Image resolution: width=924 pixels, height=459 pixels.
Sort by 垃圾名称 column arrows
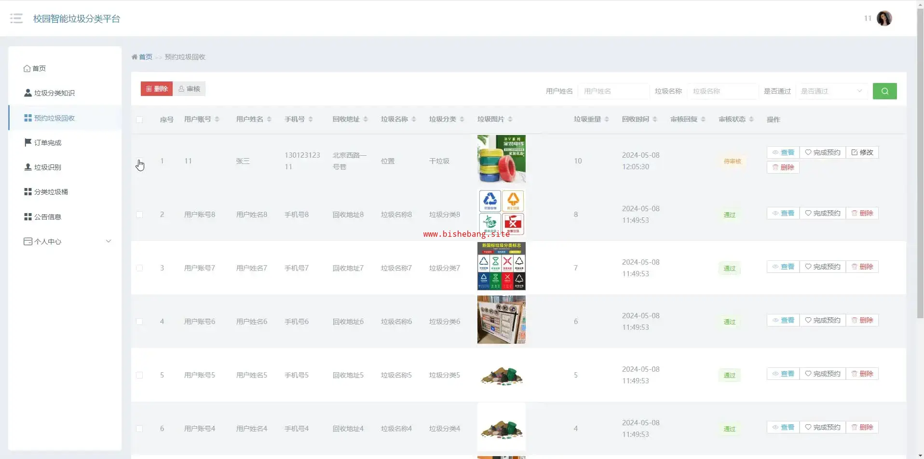pyautogui.click(x=414, y=119)
